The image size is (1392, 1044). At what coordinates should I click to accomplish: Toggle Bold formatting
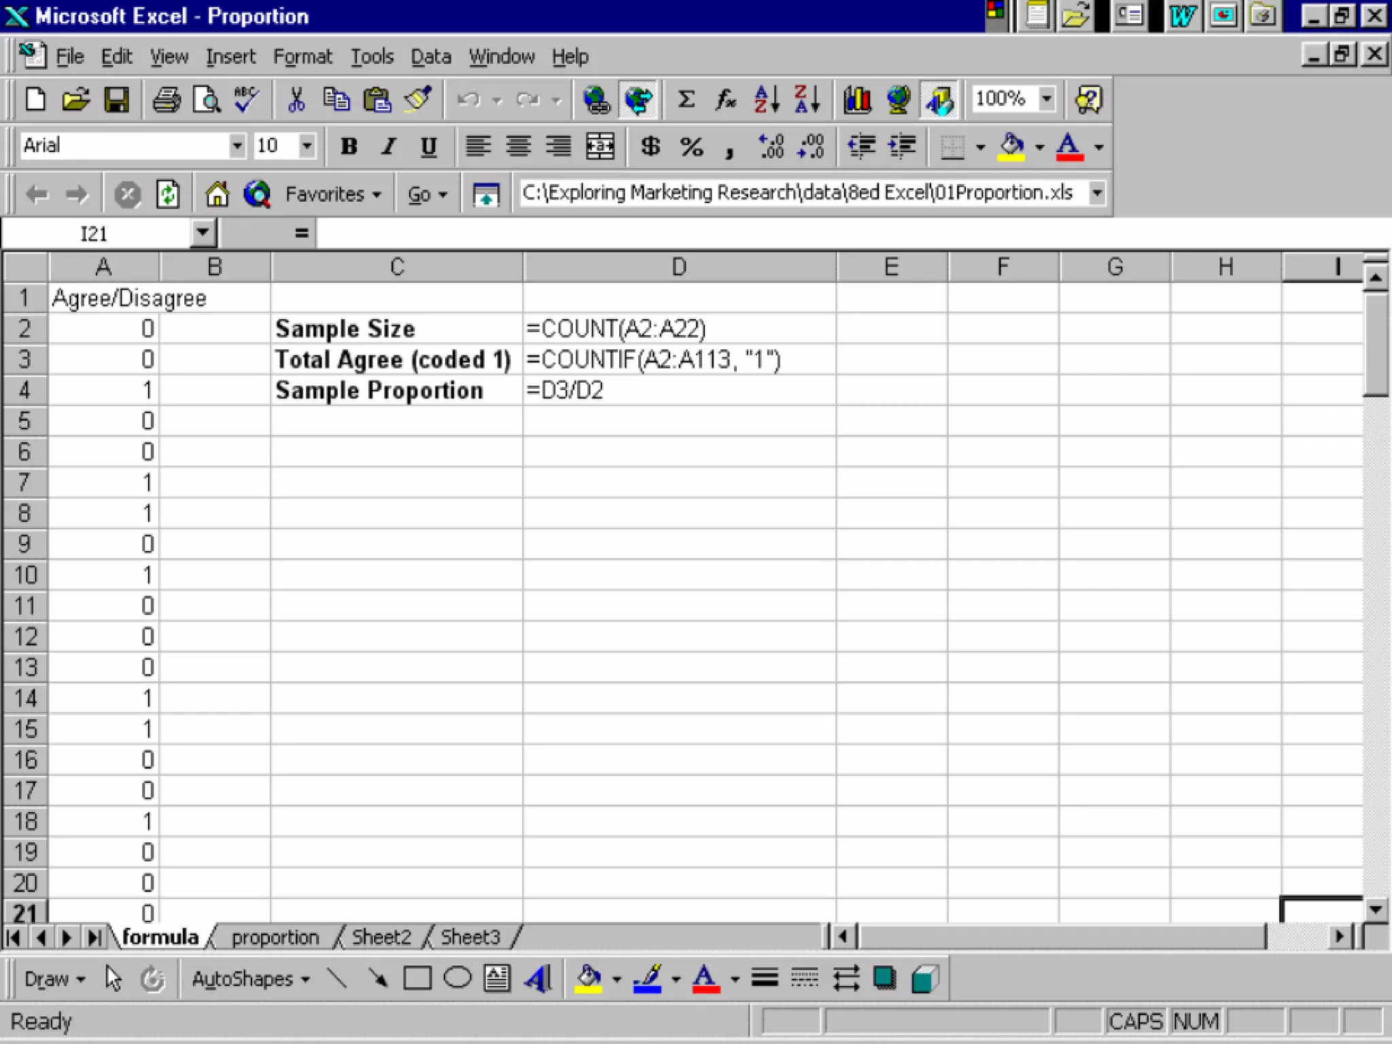click(349, 146)
